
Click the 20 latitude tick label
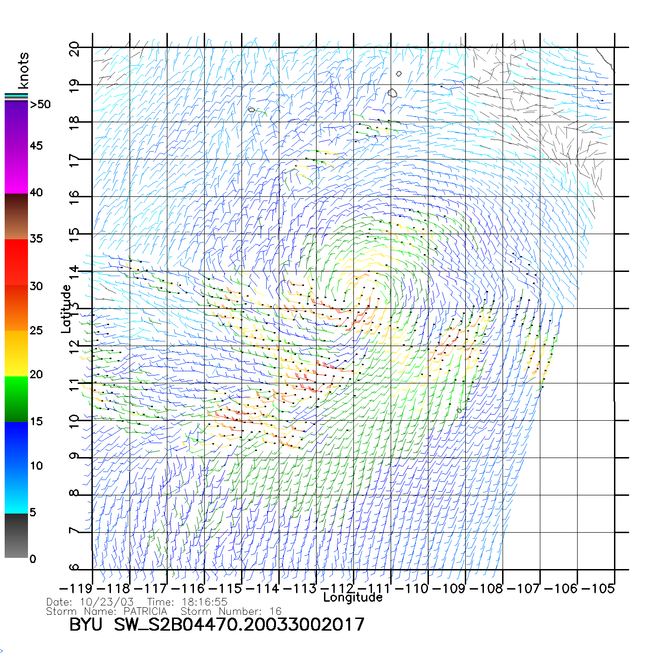(74, 49)
